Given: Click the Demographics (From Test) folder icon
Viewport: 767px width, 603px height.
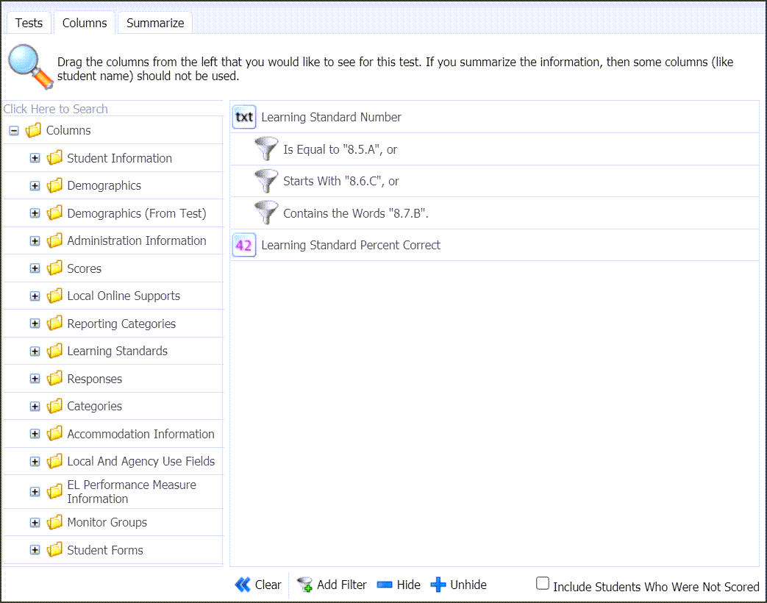Looking at the screenshot, I should 54,213.
